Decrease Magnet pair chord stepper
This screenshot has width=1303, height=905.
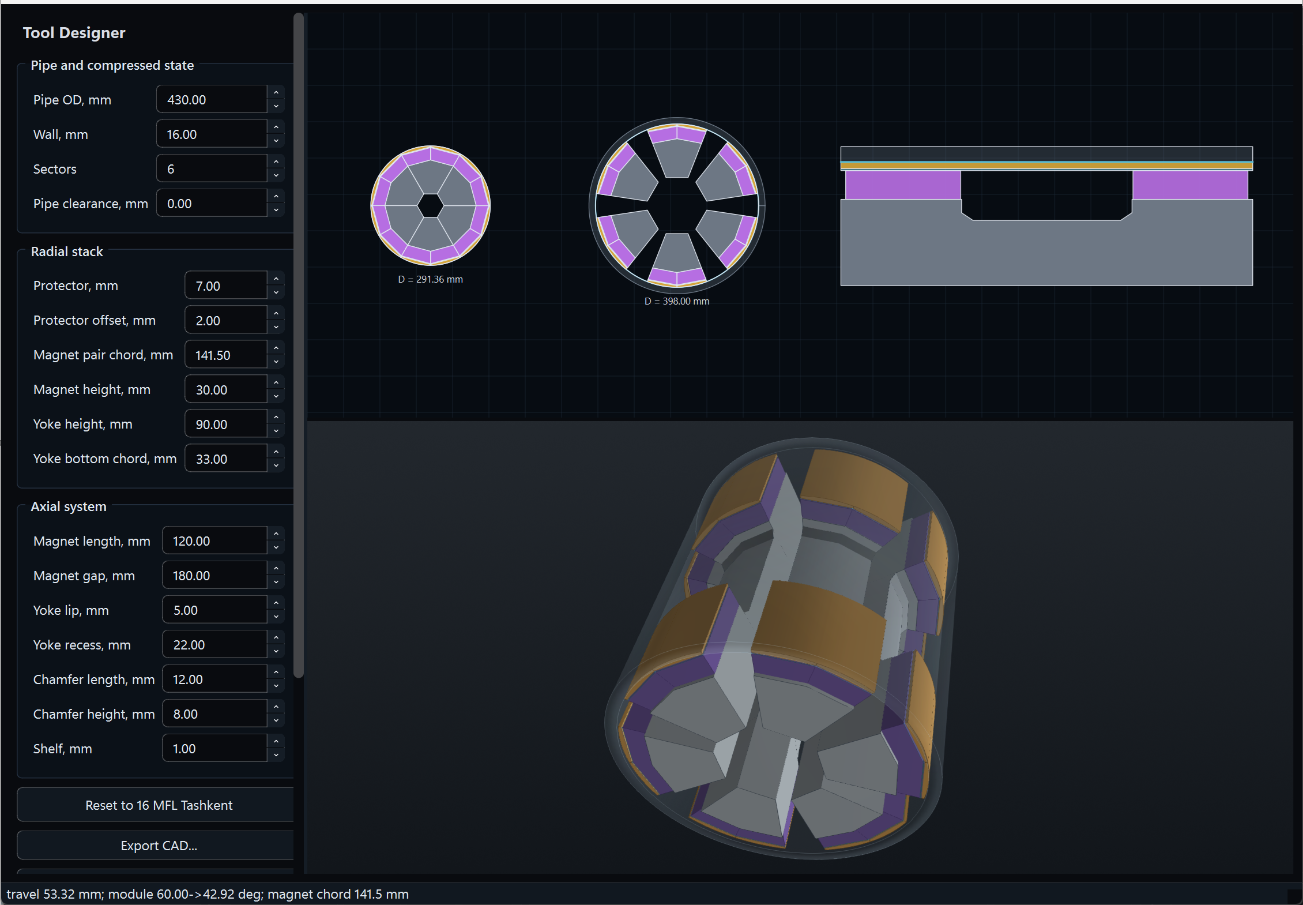276,362
